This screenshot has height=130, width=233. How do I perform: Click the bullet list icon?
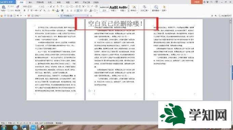pyautogui.click(x=67, y=6)
